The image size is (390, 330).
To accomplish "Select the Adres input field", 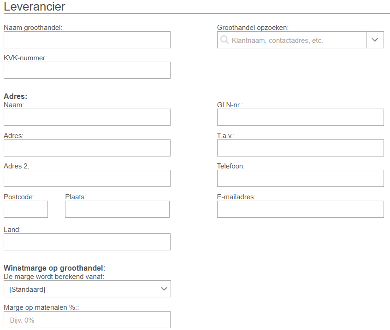I will [87, 148].
